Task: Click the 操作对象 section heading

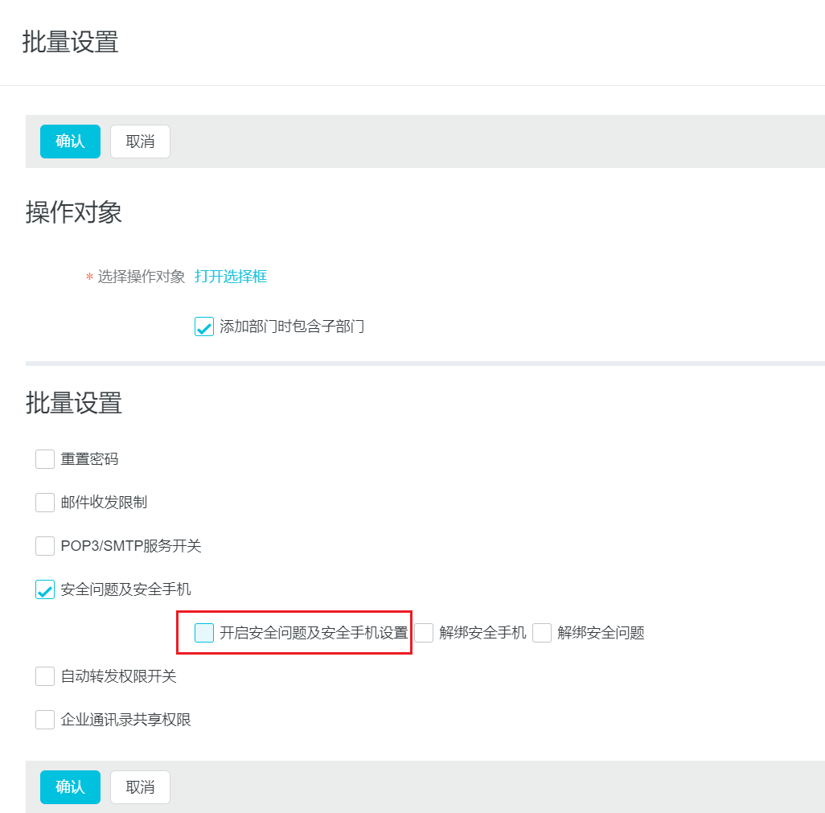Action: (74, 212)
